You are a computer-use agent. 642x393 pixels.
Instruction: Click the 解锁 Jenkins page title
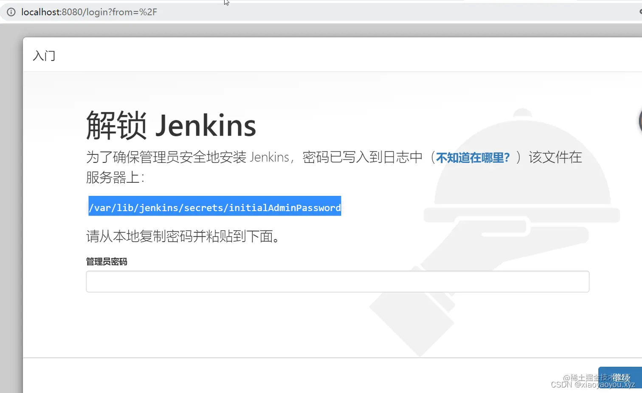[x=170, y=125]
